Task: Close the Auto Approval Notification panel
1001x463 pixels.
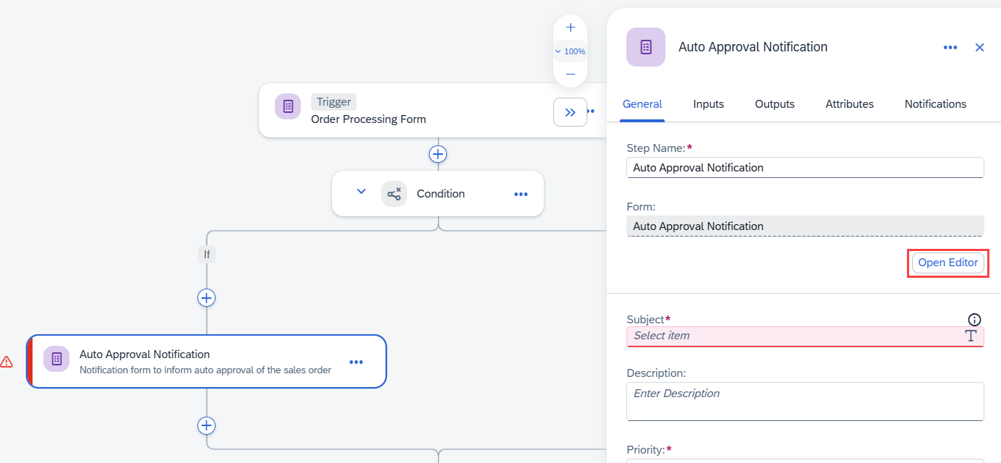Action: tap(980, 48)
